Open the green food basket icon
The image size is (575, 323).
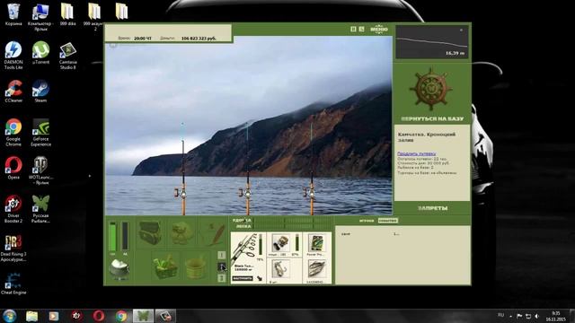[165, 266]
